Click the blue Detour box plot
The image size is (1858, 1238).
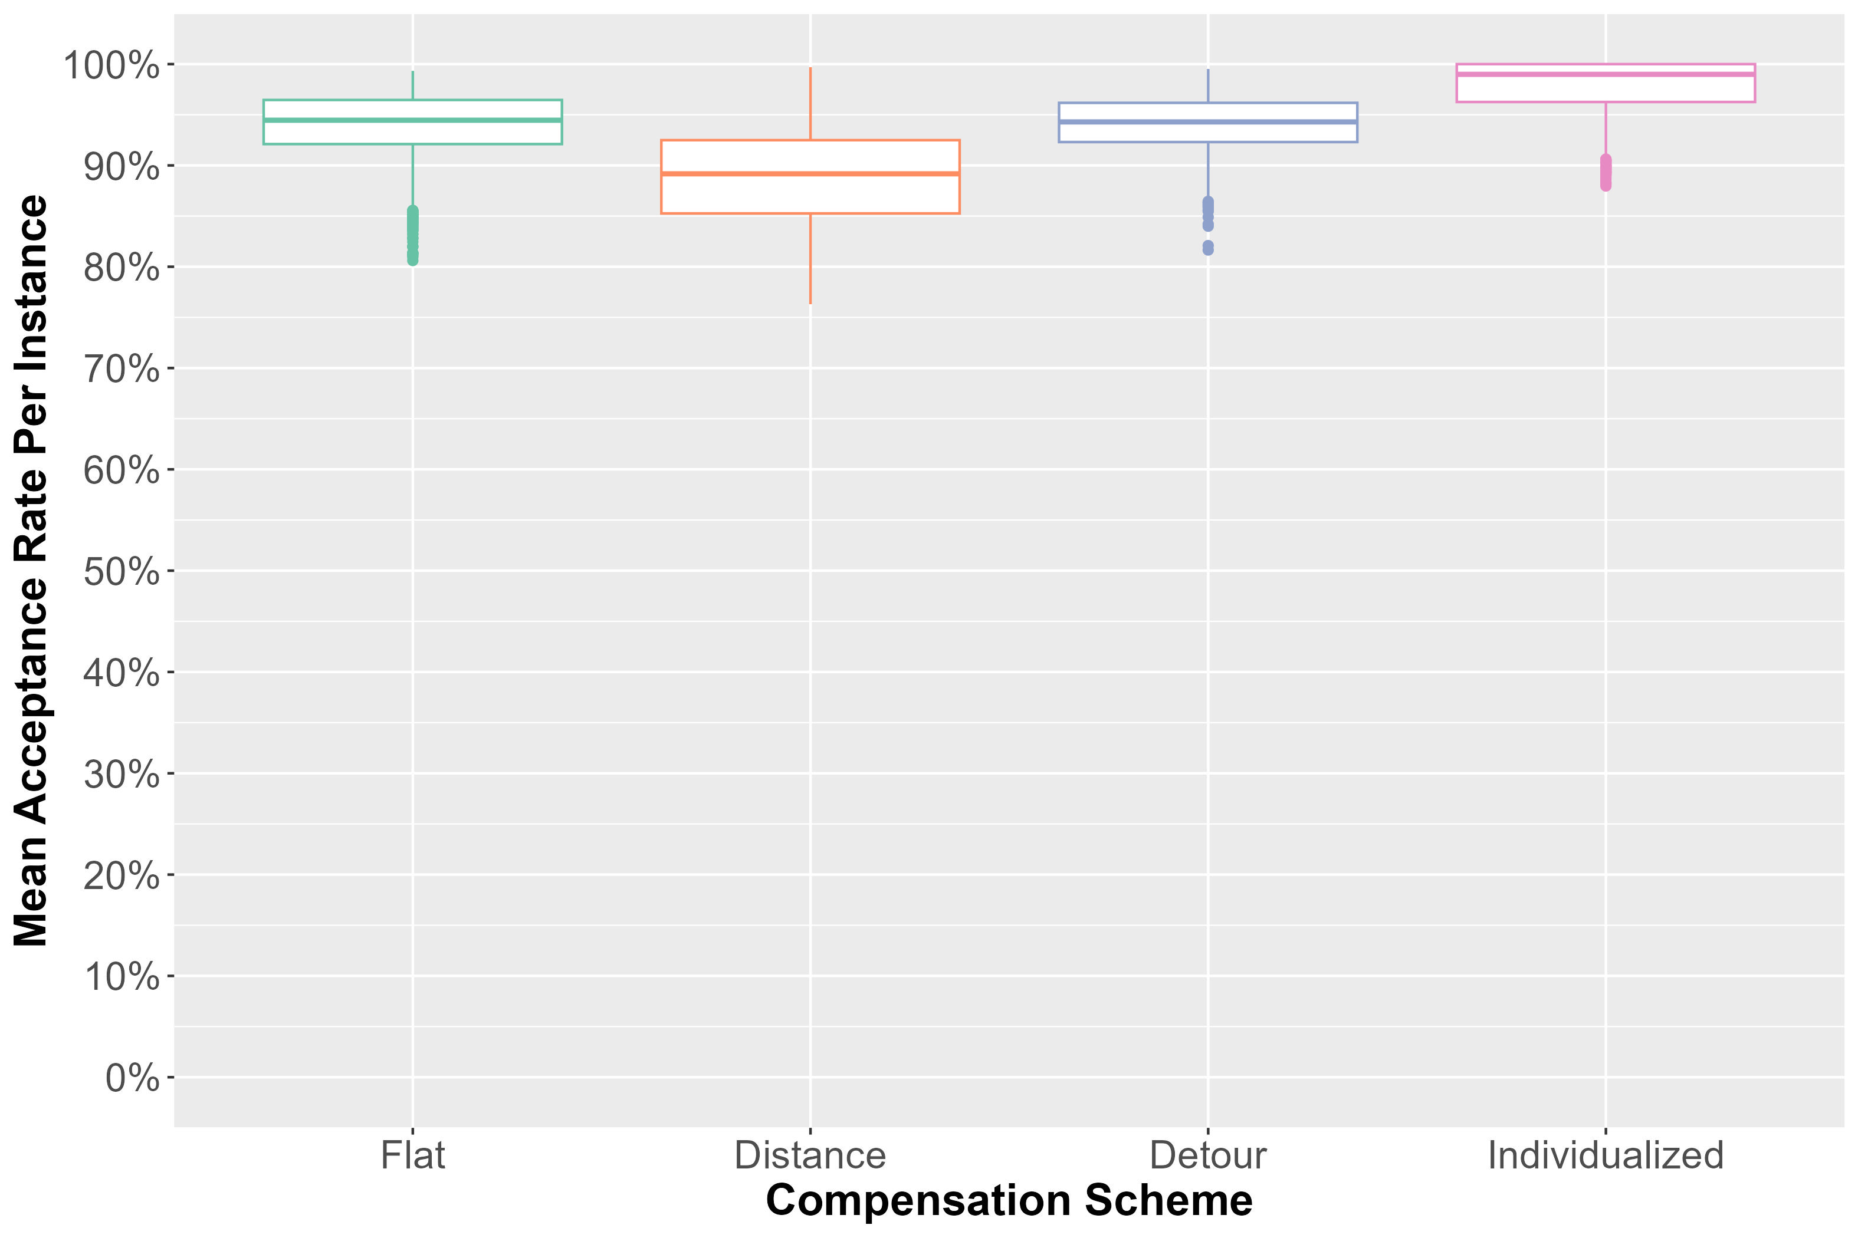(x=1207, y=123)
